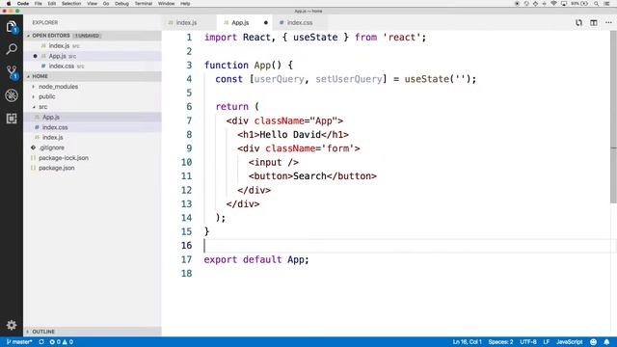This screenshot has height=347, width=617.
Task: Open the View menu
Action: coord(93,4)
